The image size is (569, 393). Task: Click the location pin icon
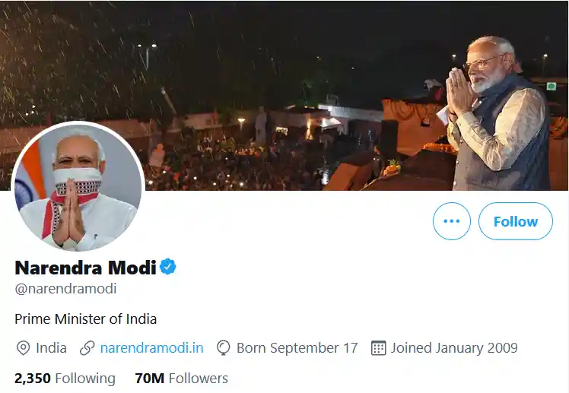point(24,348)
